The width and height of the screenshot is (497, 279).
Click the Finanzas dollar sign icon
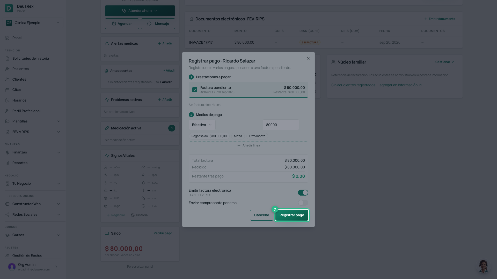7,152
